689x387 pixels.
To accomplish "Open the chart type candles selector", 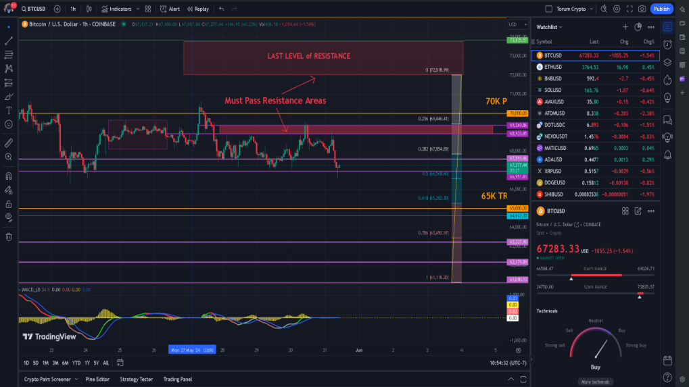I will (x=89, y=9).
